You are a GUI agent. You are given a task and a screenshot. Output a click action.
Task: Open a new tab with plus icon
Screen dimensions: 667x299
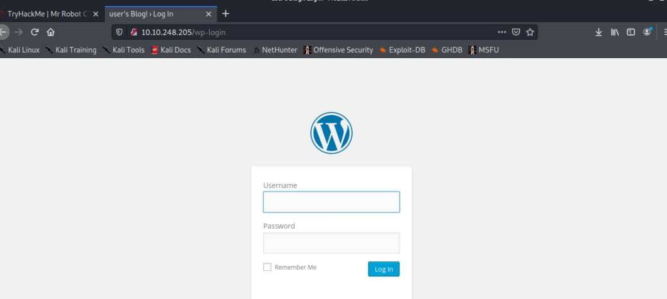point(226,14)
